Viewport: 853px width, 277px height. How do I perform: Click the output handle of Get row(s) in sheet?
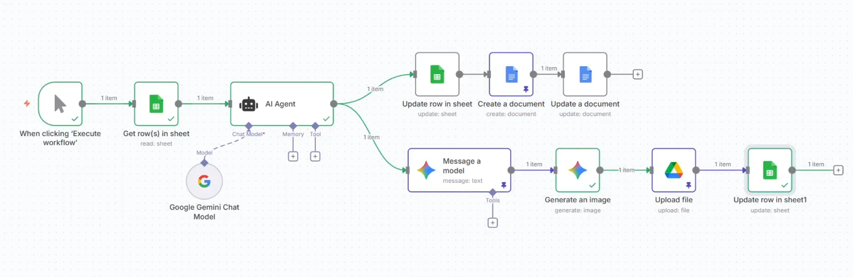(178, 104)
